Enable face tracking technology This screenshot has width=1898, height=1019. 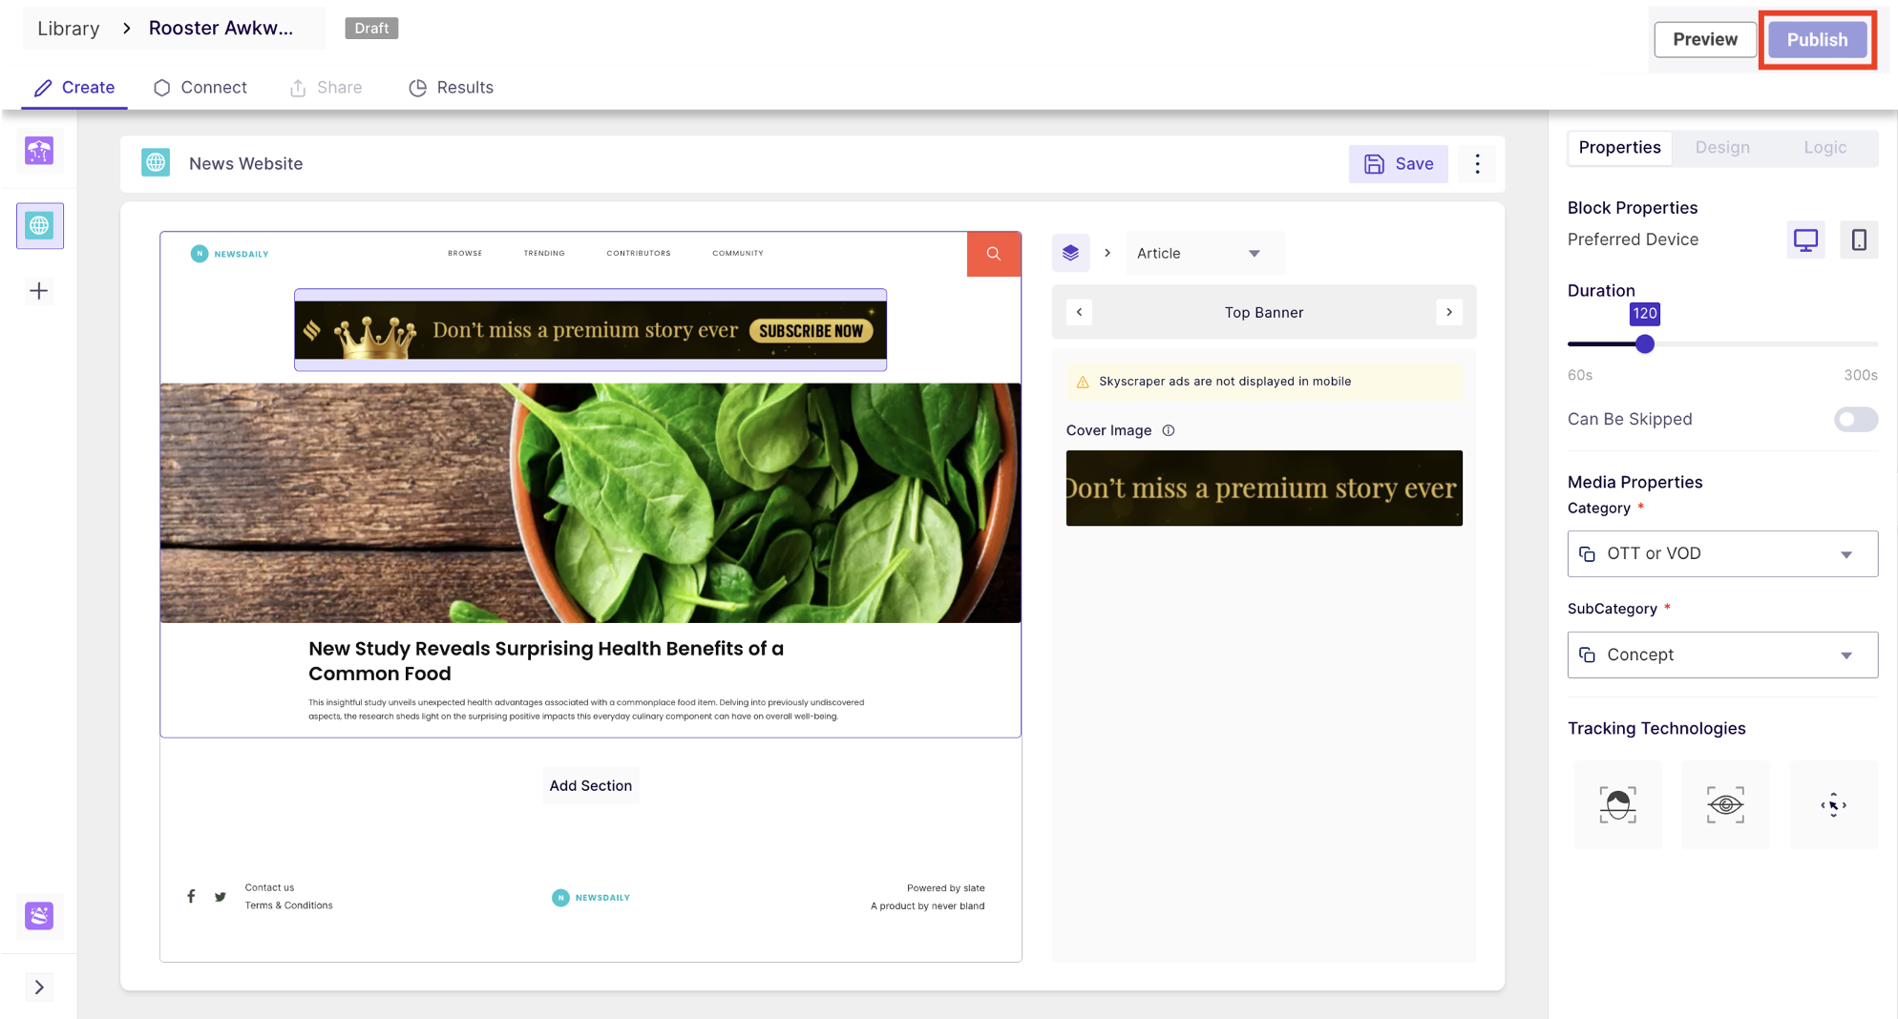(x=1617, y=804)
